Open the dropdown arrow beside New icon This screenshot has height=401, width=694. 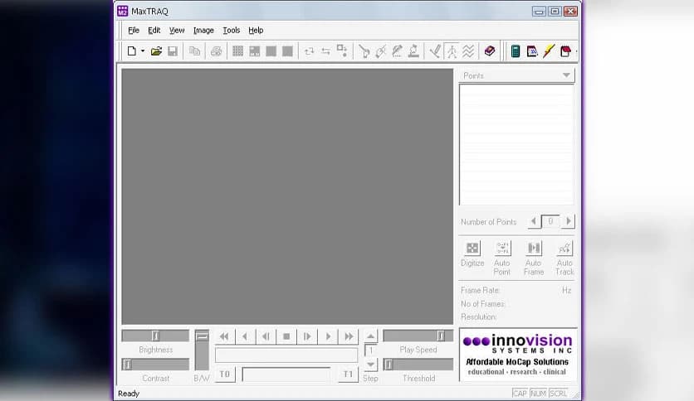(x=143, y=51)
